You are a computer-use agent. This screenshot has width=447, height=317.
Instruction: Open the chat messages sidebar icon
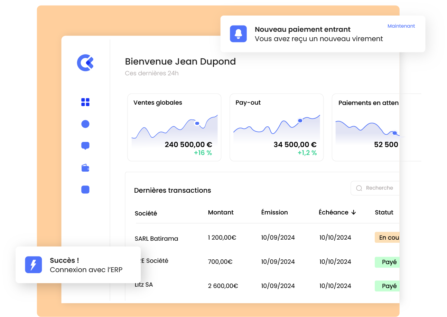(85, 146)
